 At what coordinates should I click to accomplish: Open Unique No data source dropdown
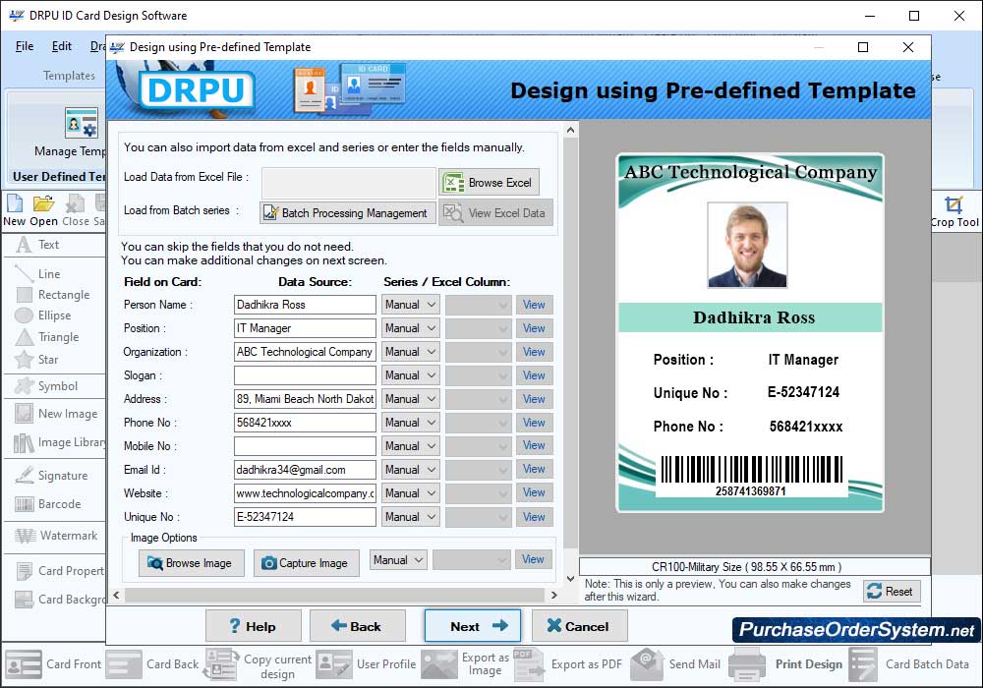(x=410, y=517)
